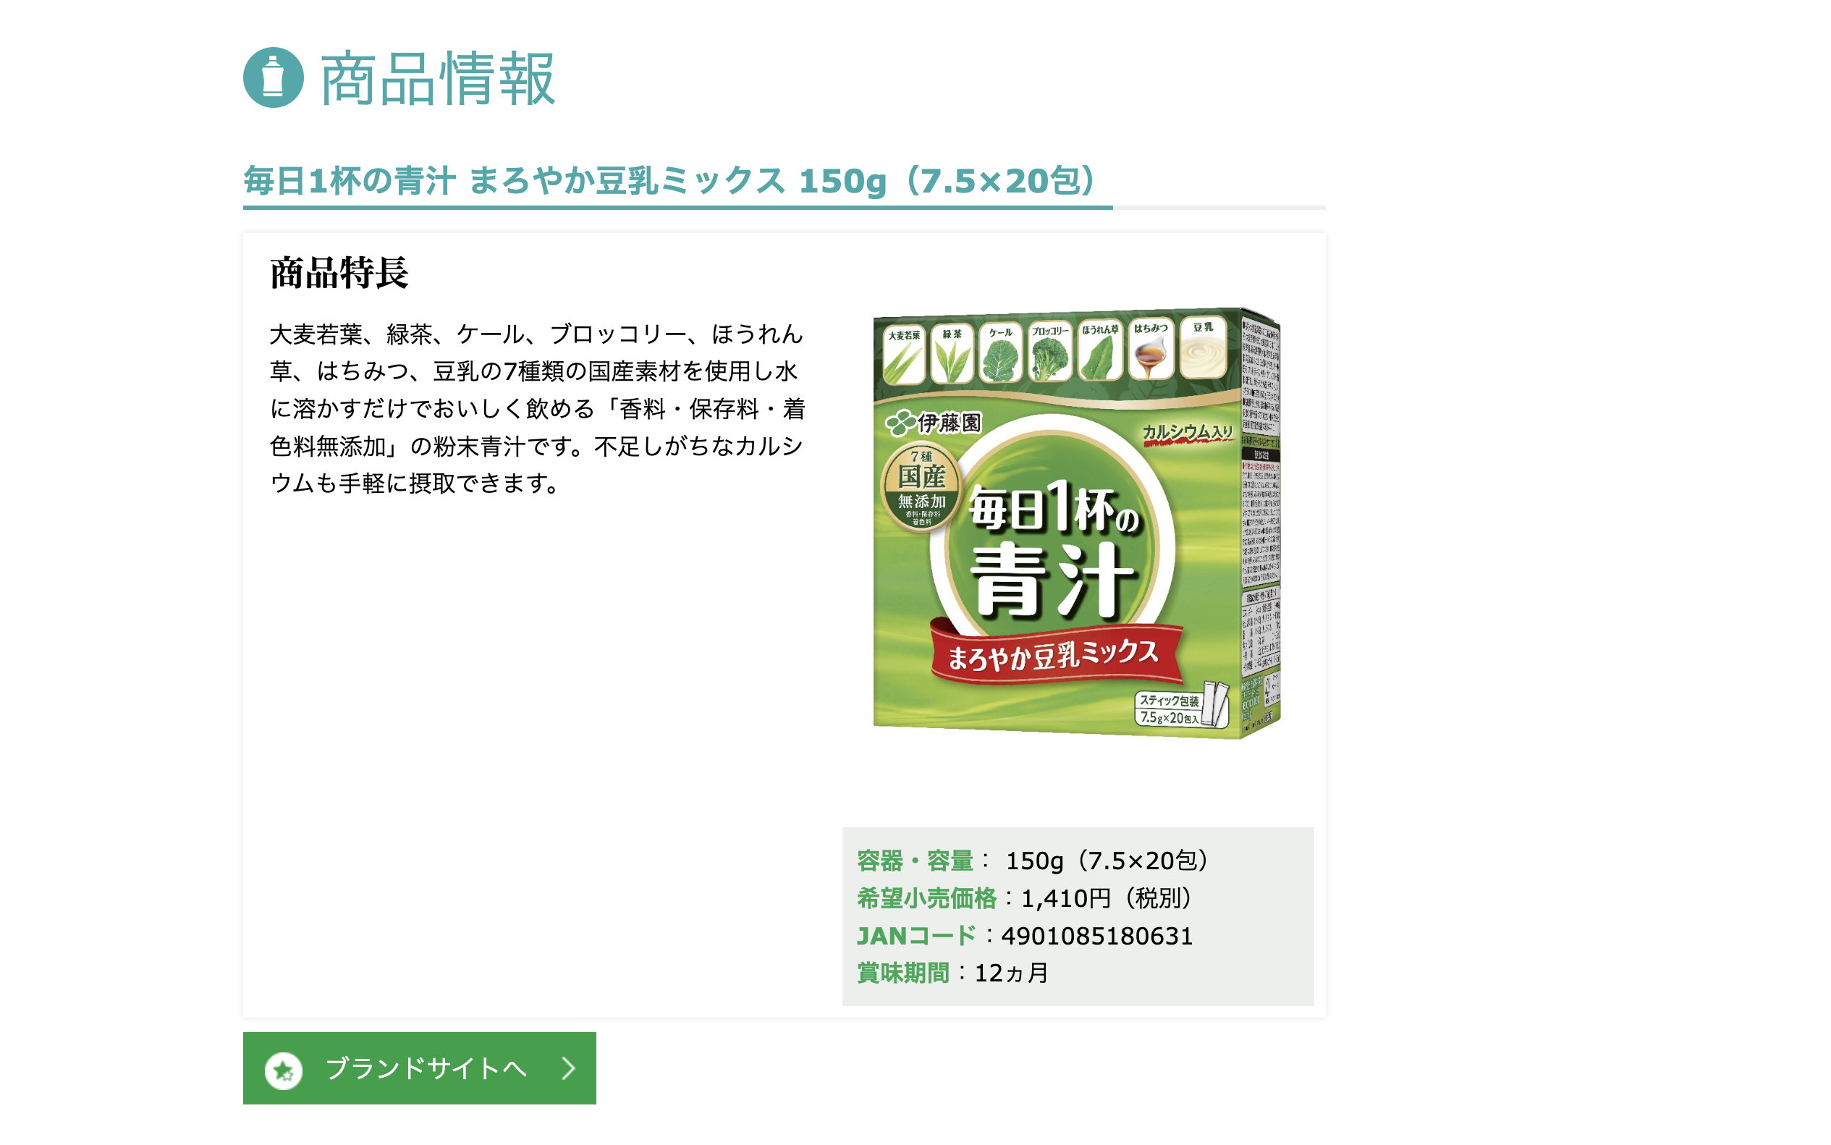Click the bottle icon beside 商品情報
1831x1145 pixels.
point(274,77)
